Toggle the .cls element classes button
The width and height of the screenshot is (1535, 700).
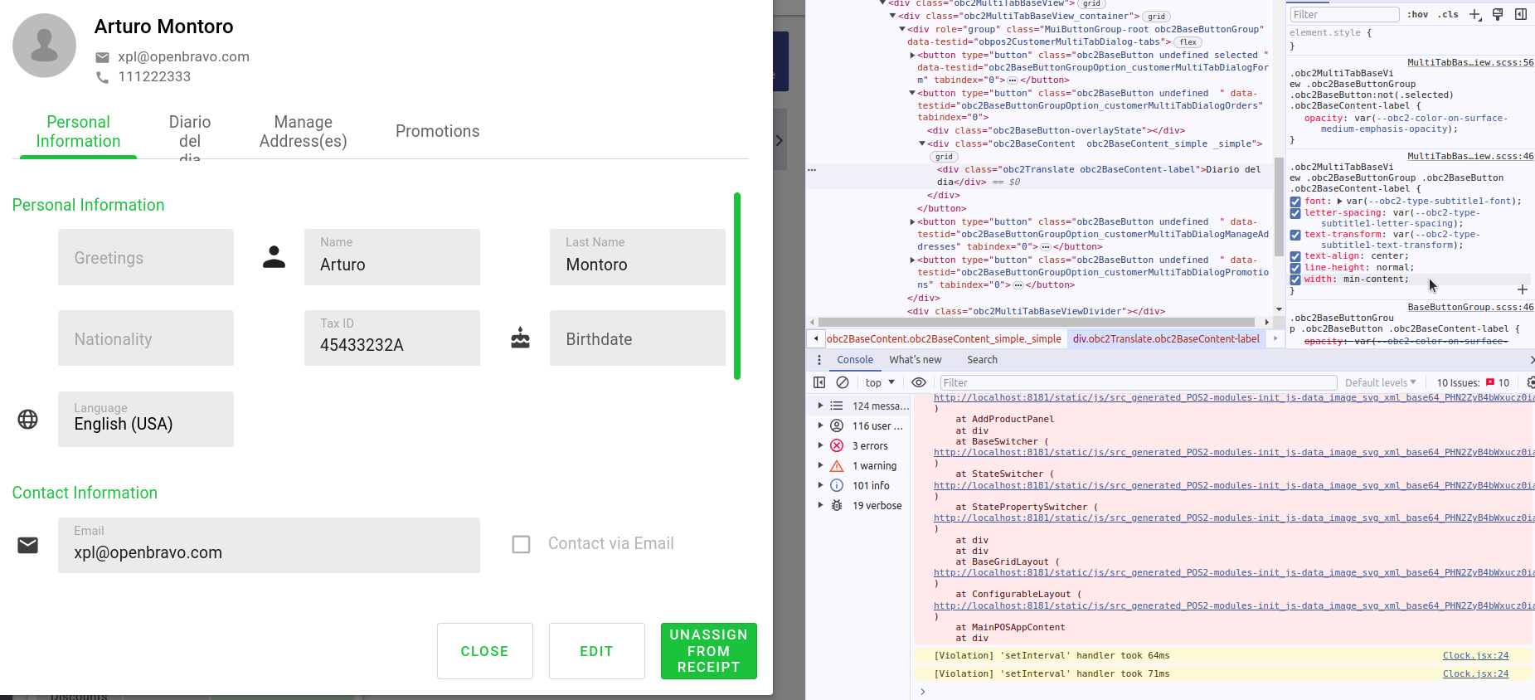(1448, 14)
